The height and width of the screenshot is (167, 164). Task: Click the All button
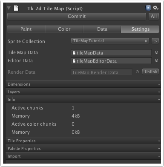click(x=154, y=16)
